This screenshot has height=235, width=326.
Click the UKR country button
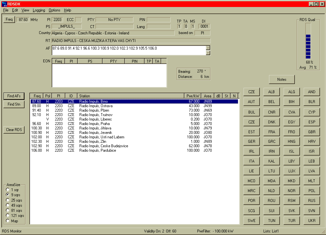click(x=312, y=221)
